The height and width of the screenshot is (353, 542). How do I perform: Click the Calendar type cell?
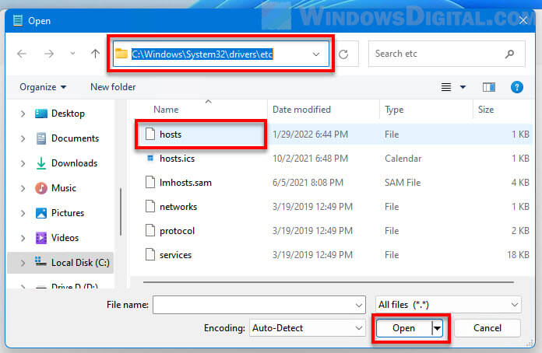(403, 159)
